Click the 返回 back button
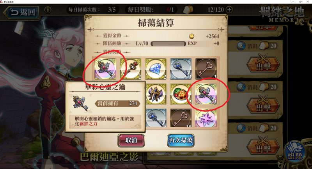The image size is (312, 169). click(21, 12)
